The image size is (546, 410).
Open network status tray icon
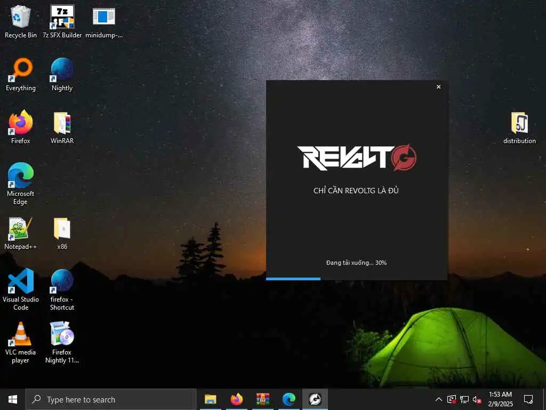(x=464, y=399)
